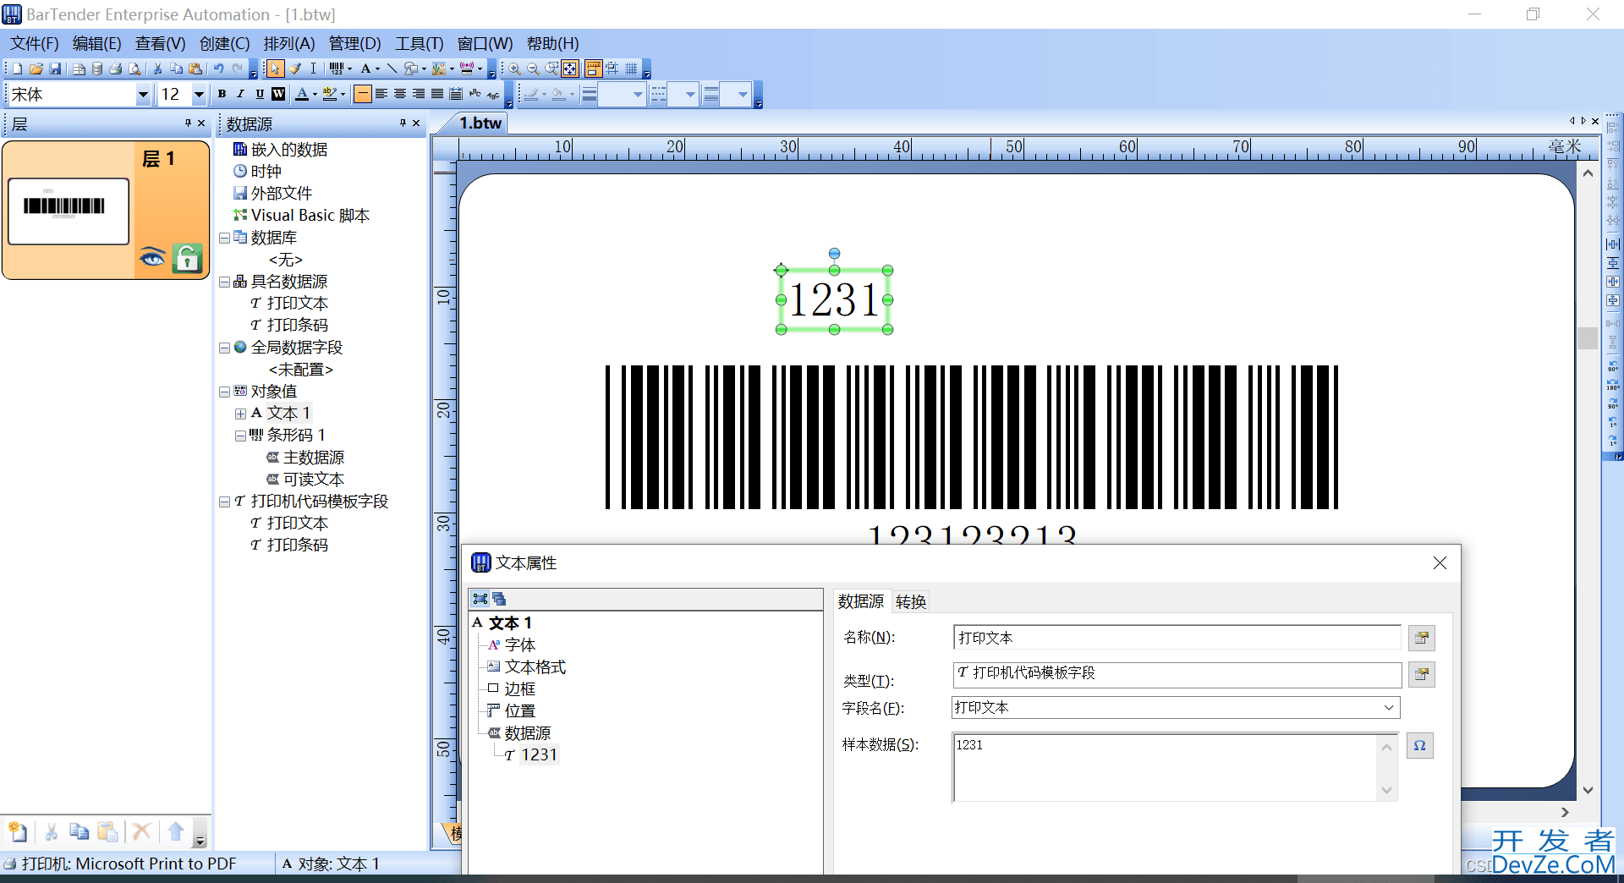
Task: Open print preview magnifier icon
Action: [134, 69]
